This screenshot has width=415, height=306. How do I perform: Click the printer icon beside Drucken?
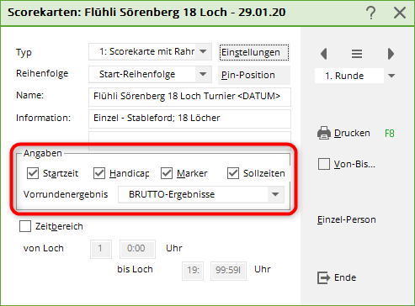click(x=324, y=133)
